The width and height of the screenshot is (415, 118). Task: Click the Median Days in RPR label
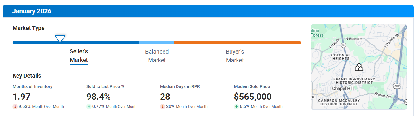click(x=180, y=86)
